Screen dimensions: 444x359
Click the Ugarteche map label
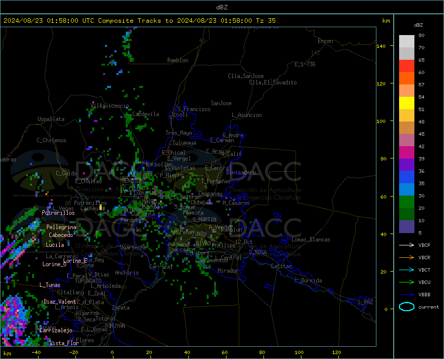pos(133,247)
